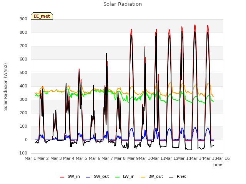Click the Mar 3 x-axis tick label
246x184 pixels.
56,158
